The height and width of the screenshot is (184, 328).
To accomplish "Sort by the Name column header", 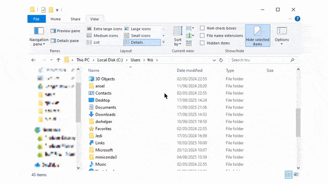I will point(94,70).
